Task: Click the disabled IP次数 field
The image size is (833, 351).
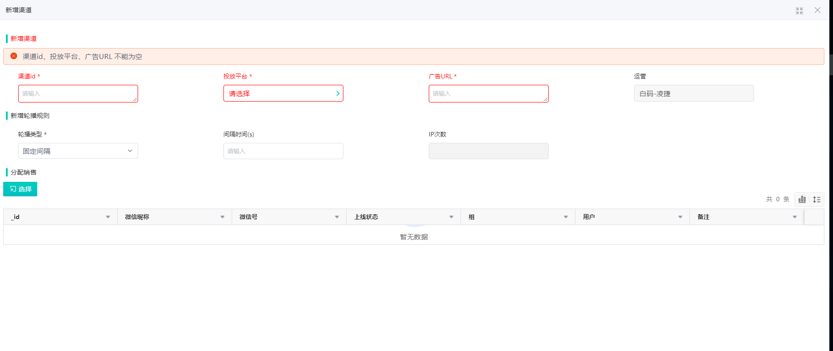Action: (489, 151)
